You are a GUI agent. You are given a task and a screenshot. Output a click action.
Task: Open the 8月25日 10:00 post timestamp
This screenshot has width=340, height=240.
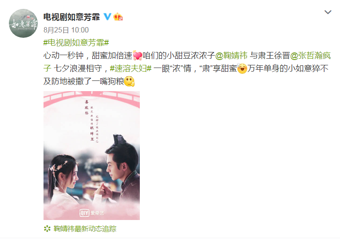click(66, 30)
